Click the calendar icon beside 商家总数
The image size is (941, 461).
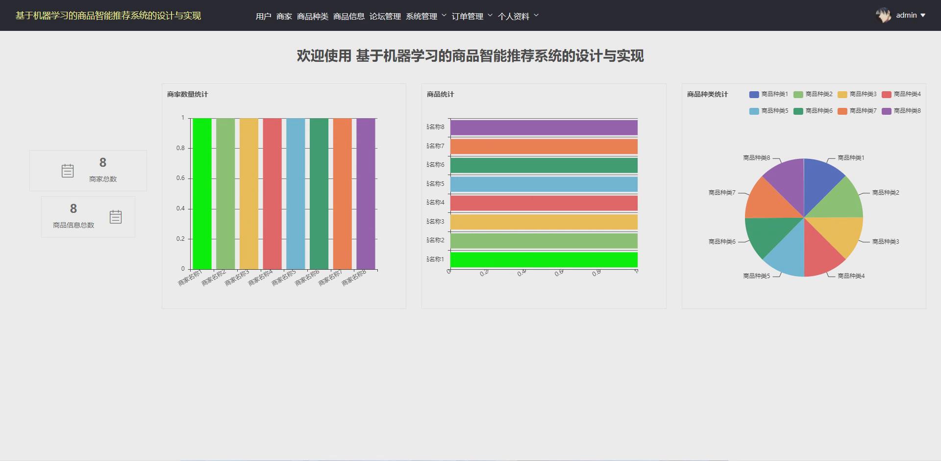[x=68, y=171]
